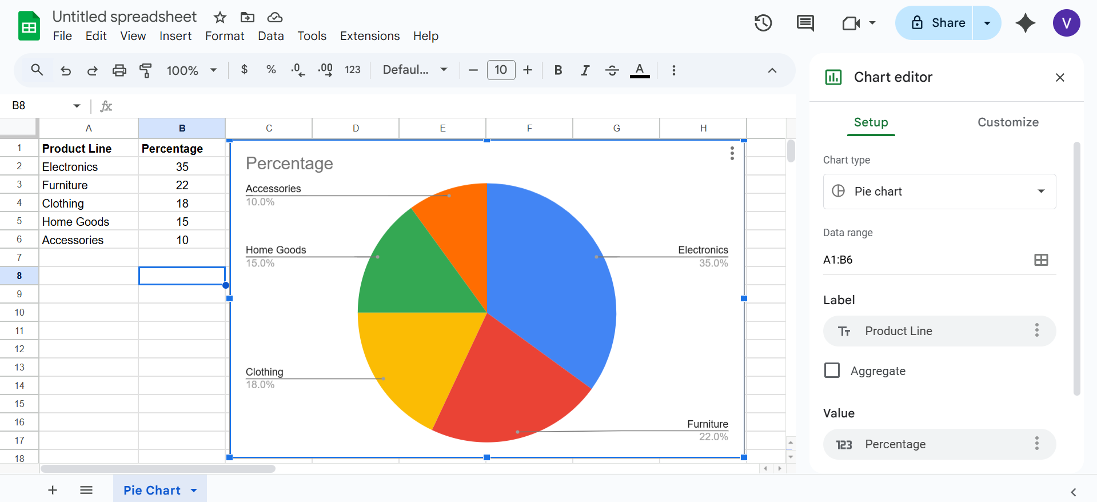This screenshot has height=502, width=1097.
Task: Collapse the menus with the chevron
Action: [x=772, y=70]
